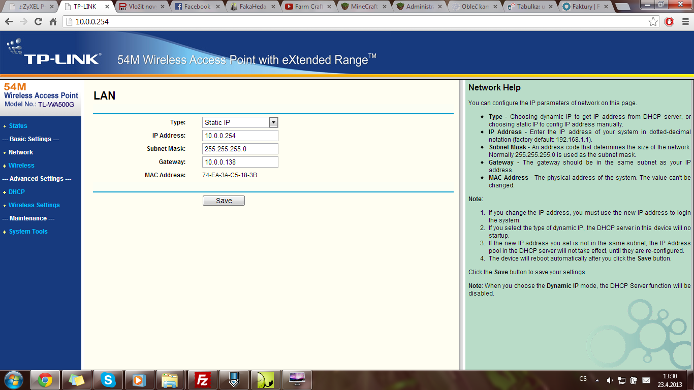This screenshot has height=390, width=694.
Task: Reload the router page
Action: 38,22
